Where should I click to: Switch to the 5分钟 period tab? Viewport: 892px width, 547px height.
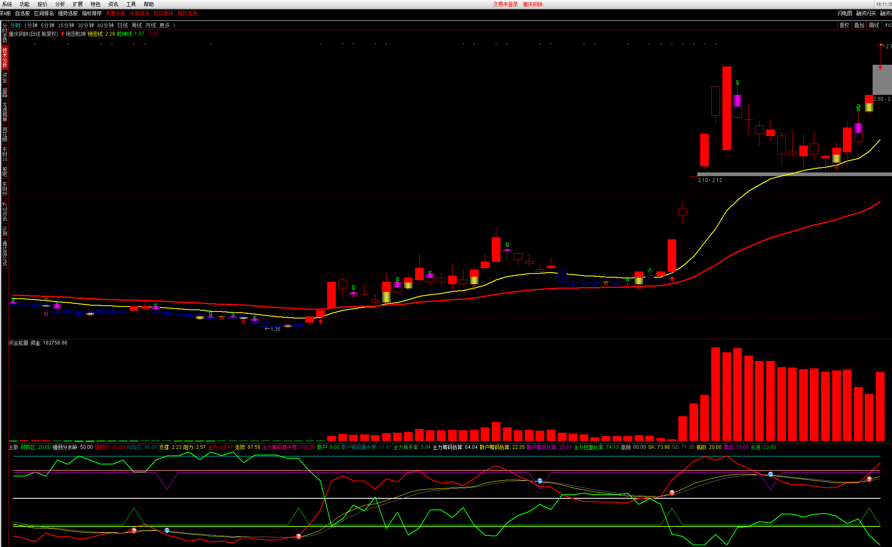48,25
